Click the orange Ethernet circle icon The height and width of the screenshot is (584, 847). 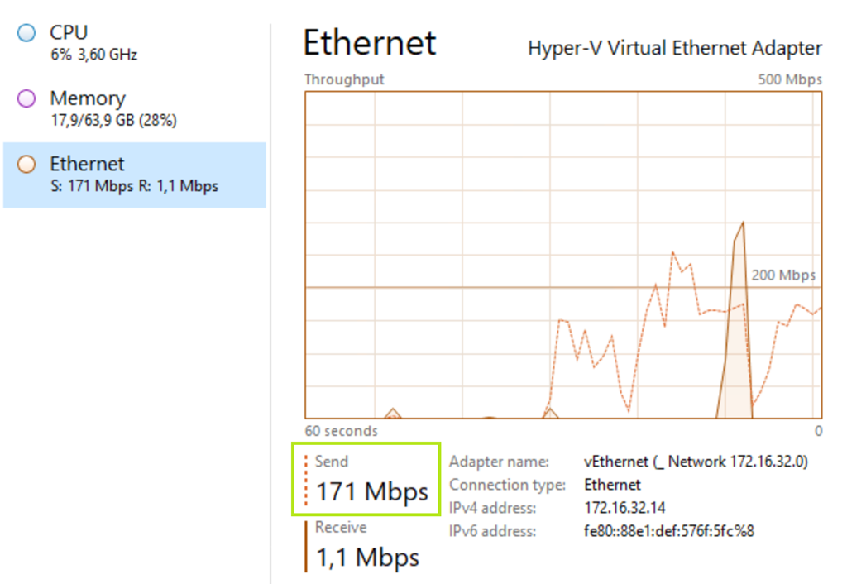coord(26,165)
